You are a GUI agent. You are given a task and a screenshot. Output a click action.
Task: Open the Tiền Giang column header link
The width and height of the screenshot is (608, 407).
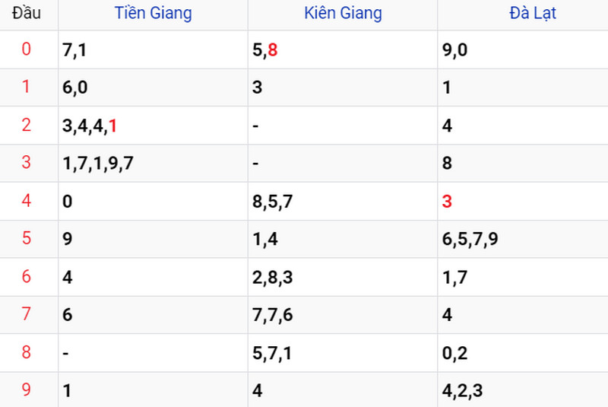tap(154, 13)
